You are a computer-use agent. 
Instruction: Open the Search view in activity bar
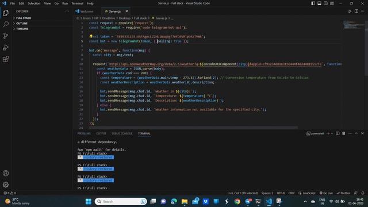tap(6, 24)
